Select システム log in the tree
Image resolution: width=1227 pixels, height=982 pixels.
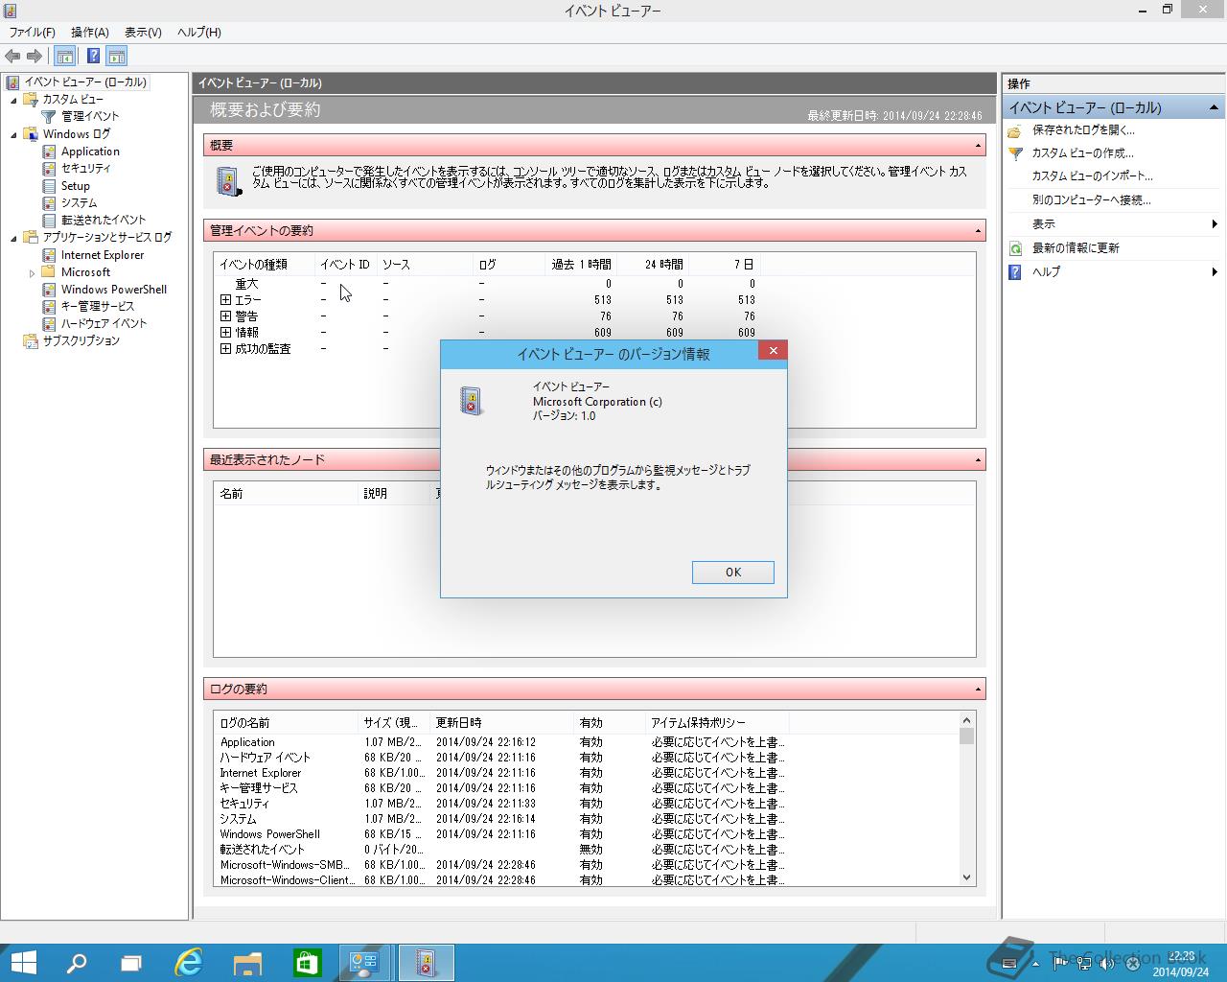tap(80, 203)
